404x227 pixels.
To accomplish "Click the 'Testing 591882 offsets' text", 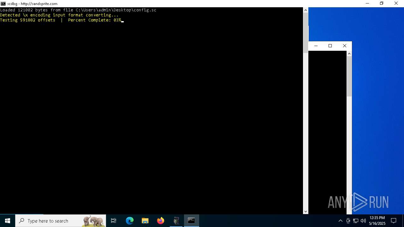I will point(28,20).
